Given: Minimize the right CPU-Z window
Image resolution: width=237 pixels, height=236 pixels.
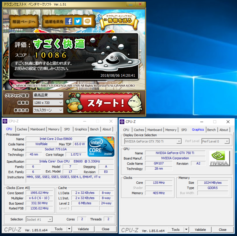Looking at the screenshot, I should (202, 122).
